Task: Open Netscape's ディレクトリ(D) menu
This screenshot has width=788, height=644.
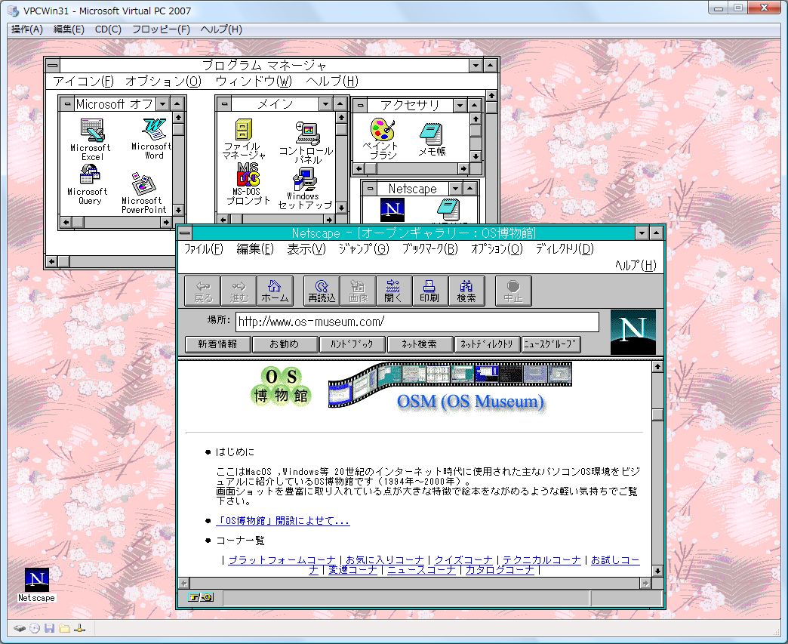Action: [x=565, y=249]
